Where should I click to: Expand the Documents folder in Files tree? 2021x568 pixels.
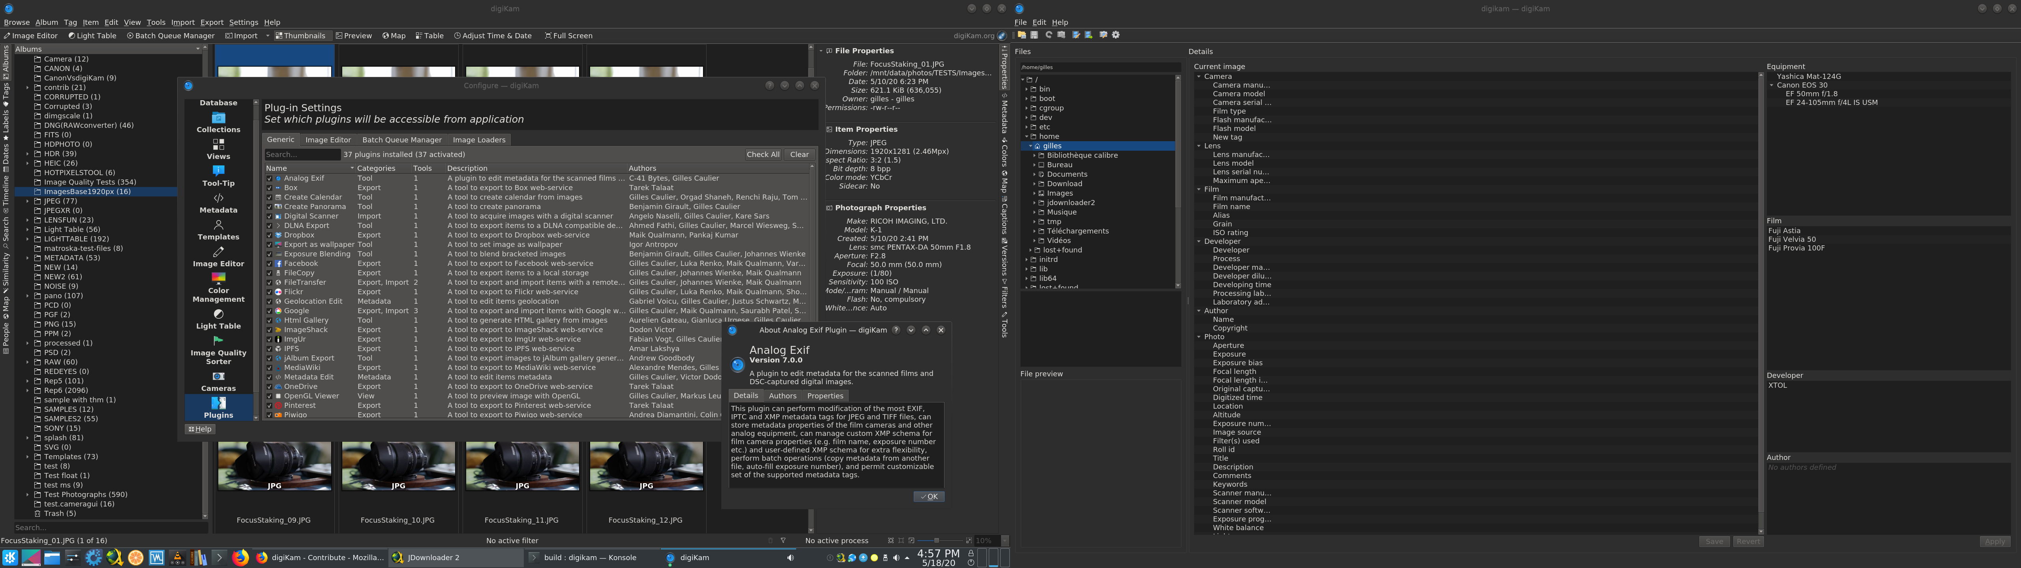[1035, 174]
